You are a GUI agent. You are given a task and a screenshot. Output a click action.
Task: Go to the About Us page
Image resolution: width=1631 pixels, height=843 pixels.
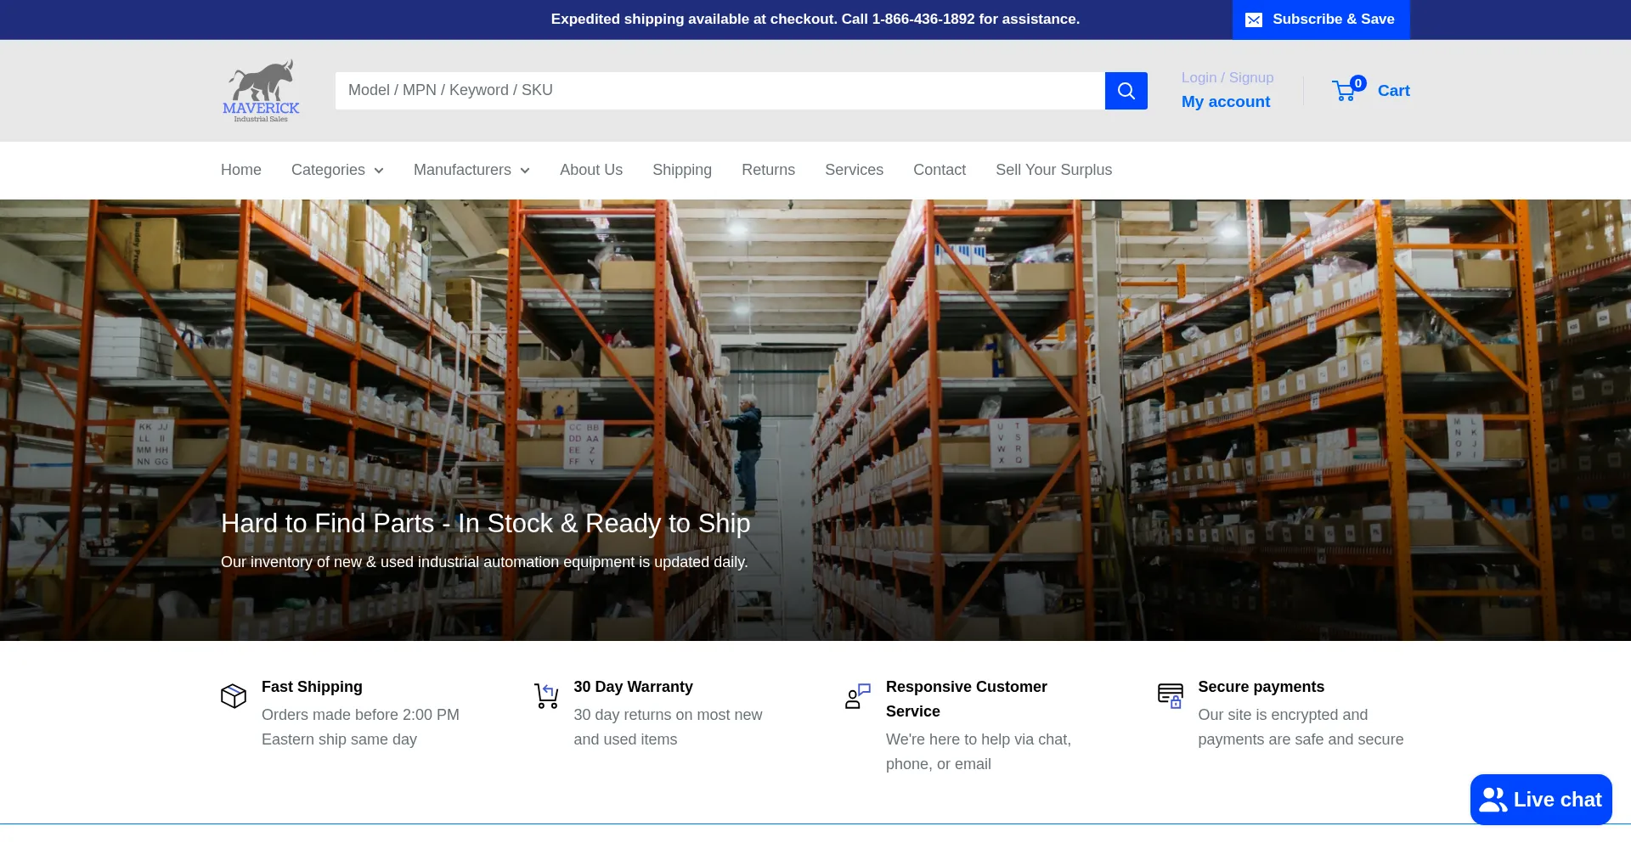(591, 170)
